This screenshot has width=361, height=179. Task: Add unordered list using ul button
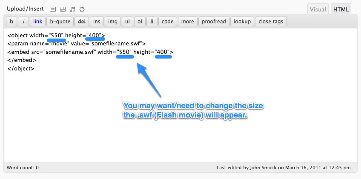pyautogui.click(x=127, y=21)
